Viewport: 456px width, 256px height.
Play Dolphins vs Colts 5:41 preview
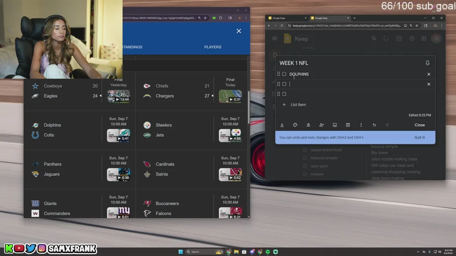(x=118, y=135)
